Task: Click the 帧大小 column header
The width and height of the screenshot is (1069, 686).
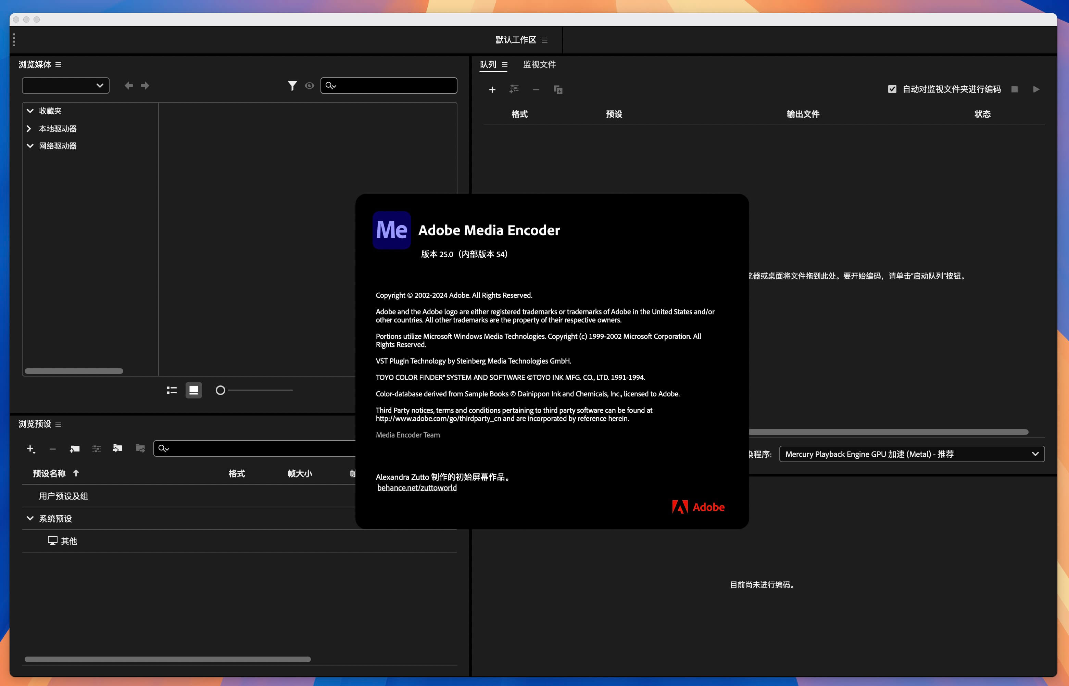Action: point(300,473)
